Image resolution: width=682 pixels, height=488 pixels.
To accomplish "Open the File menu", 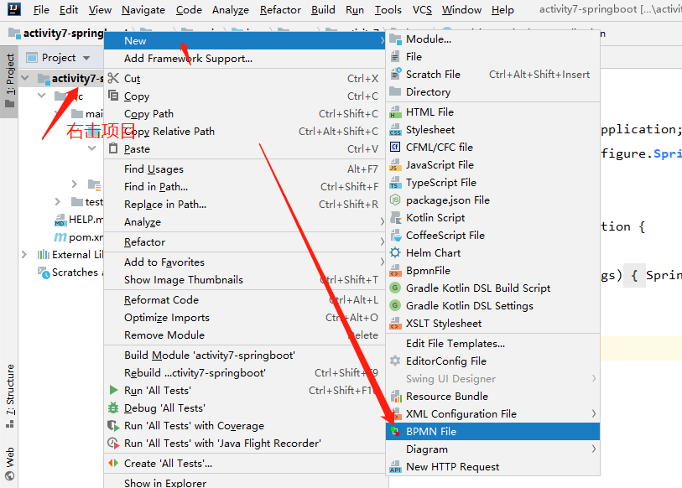I will (41, 9).
